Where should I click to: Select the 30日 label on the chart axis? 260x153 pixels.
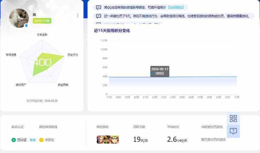coord(227,97)
